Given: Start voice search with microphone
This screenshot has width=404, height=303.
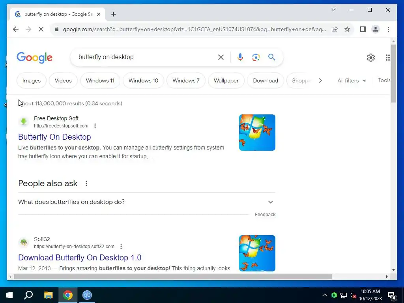Looking at the screenshot, I should [240, 57].
